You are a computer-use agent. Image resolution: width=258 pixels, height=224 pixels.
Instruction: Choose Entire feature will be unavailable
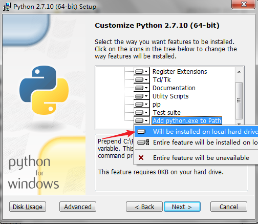pyautogui.click(x=196, y=157)
